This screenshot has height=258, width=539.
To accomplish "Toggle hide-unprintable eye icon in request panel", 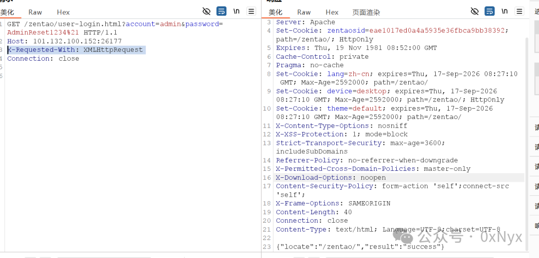I will (x=206, y=11).
